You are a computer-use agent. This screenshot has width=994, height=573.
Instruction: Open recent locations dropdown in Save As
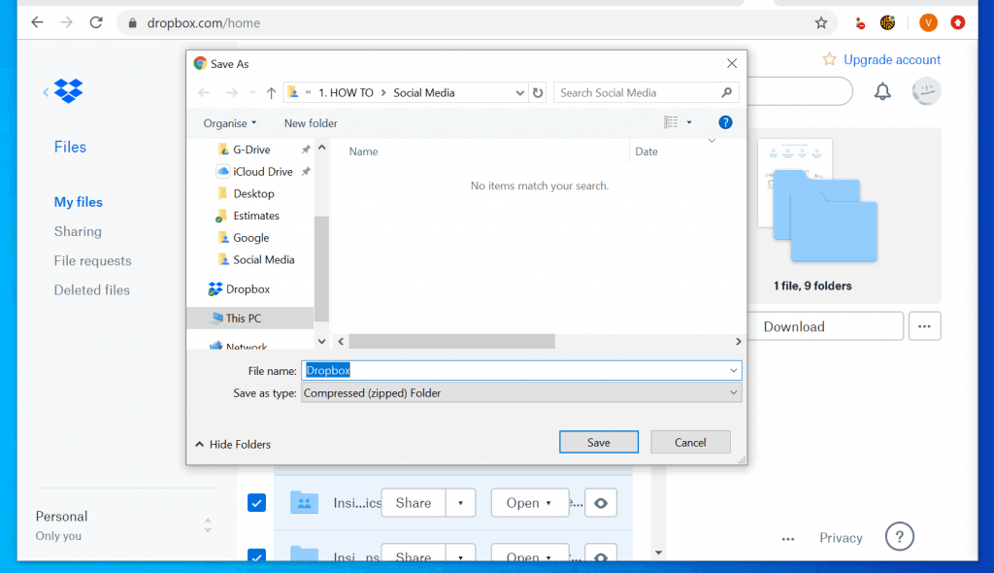click(252, 93)
